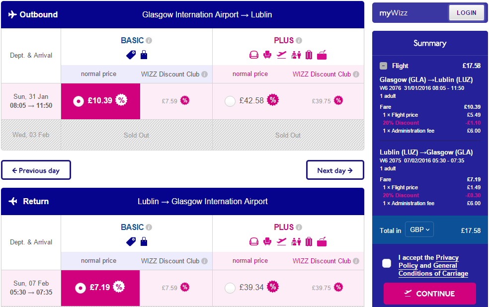This screenshot has height=307, width=489.
Task: Click info icon next to Outbound PLUS heading
Action: (x=299, y=41)
